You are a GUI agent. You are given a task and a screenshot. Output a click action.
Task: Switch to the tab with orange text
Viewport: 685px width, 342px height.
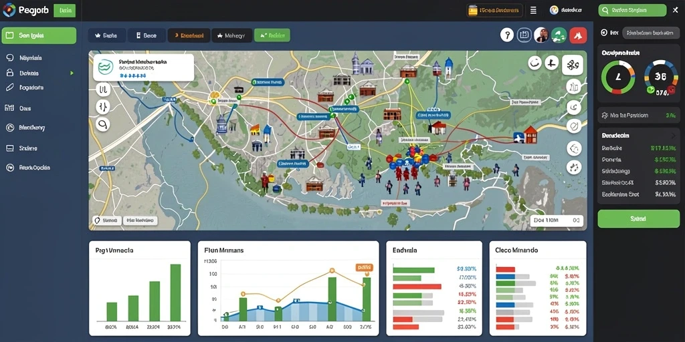(x=189, y=36)
